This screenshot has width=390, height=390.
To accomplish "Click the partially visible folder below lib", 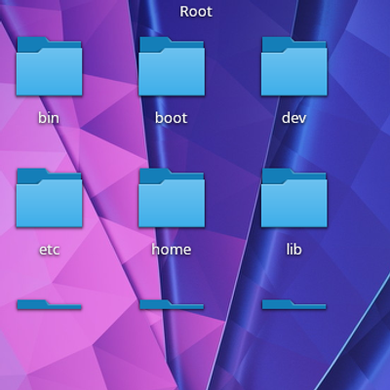I will 294,305.
